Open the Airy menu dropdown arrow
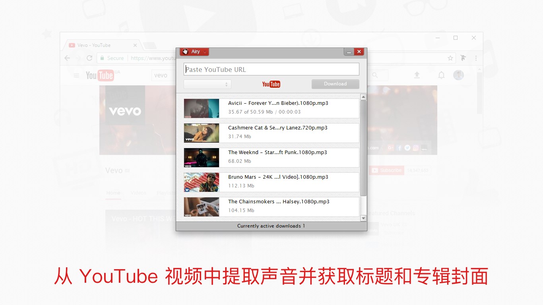The height and width of the screenshot is (305, 543). coord(205,52)
